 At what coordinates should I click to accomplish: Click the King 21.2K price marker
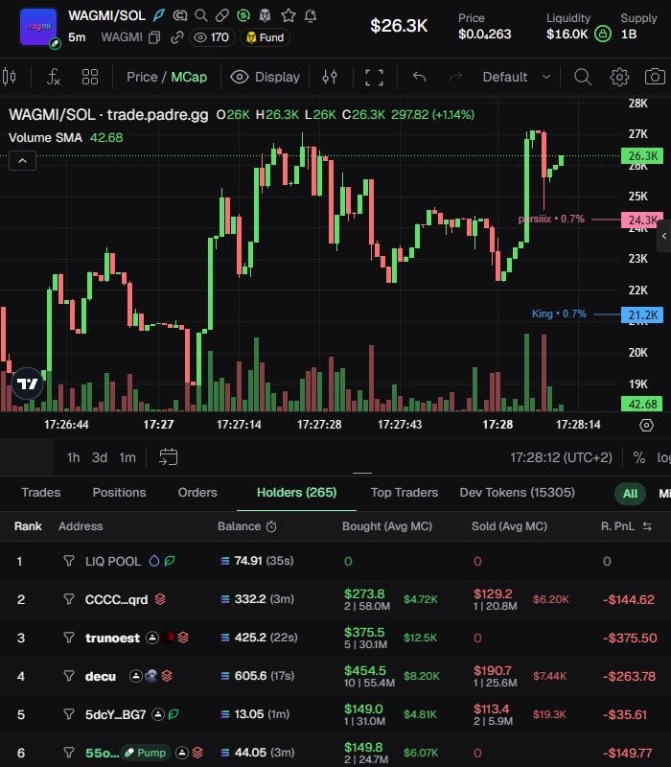point(642,314)
